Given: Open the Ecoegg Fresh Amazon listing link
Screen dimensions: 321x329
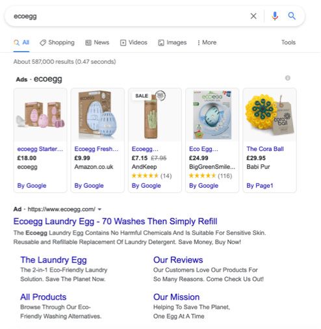Looking at the screenshot, I should tap(96, 149).
